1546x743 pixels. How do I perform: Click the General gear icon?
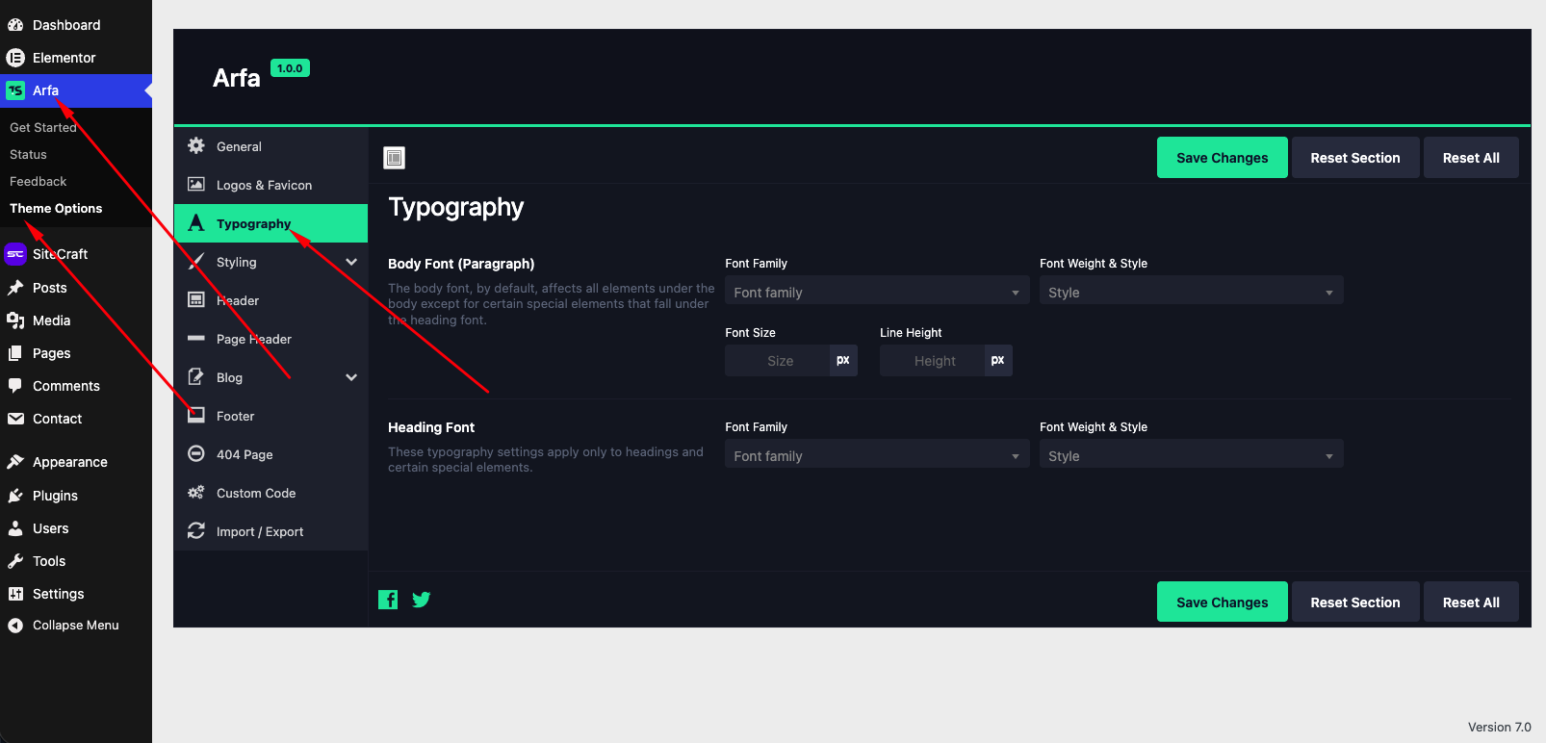pyautogui.click(x=196, y=146)
